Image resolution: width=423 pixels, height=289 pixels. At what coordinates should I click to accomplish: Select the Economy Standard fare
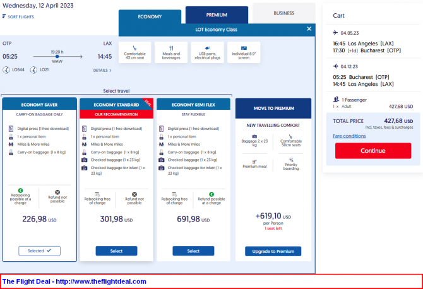click(116, 251)
